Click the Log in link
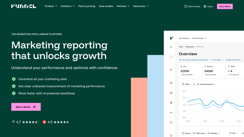Screen dimensions: 244x137 point(208,6)
